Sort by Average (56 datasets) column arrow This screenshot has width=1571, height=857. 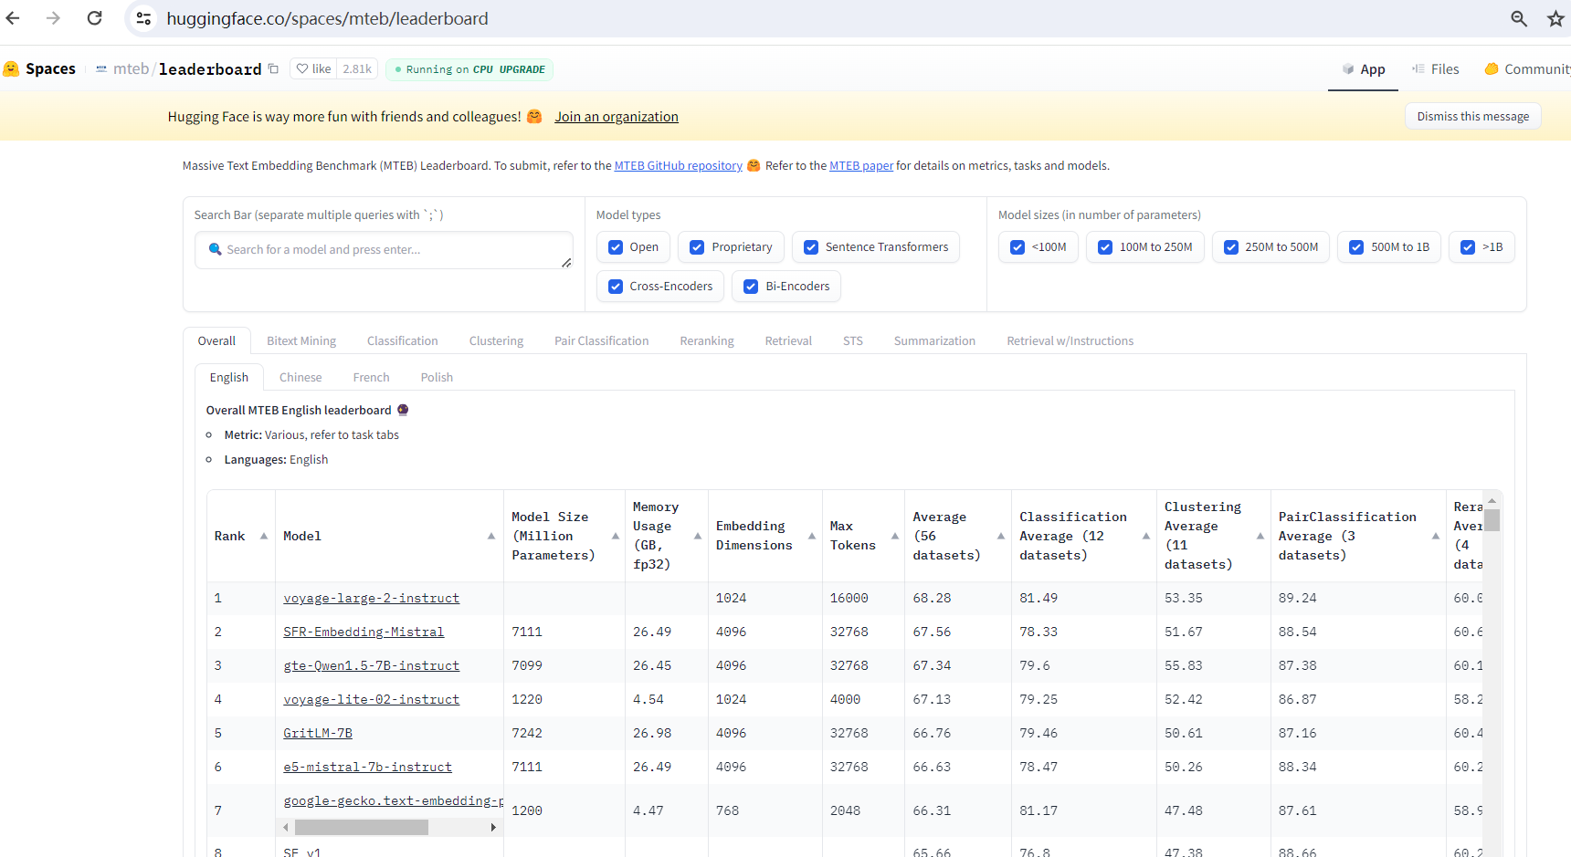[x=1001, y=536]
